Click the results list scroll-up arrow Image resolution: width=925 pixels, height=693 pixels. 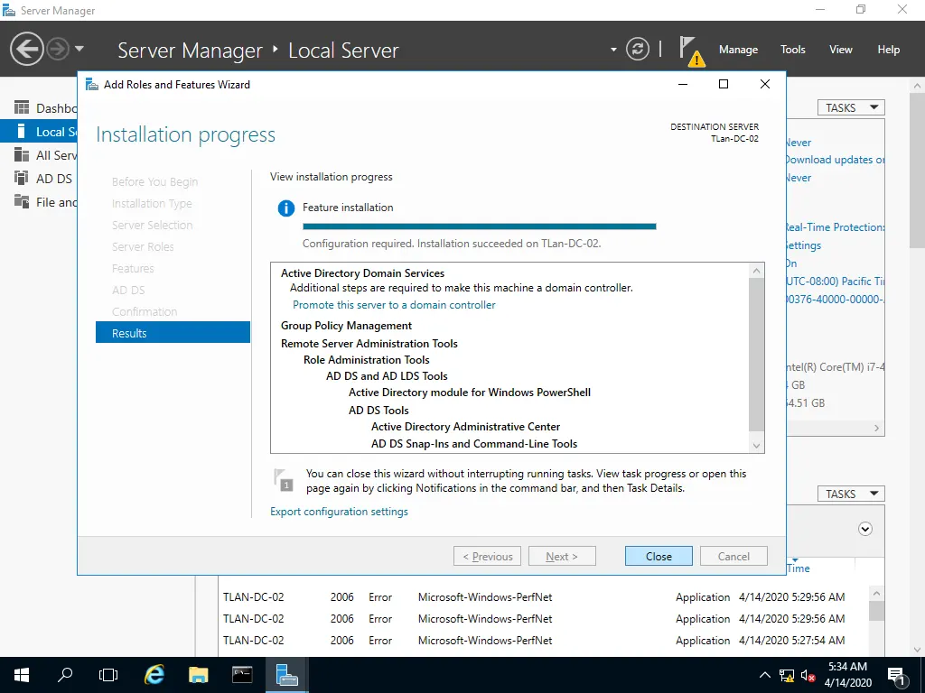[756, 271]
